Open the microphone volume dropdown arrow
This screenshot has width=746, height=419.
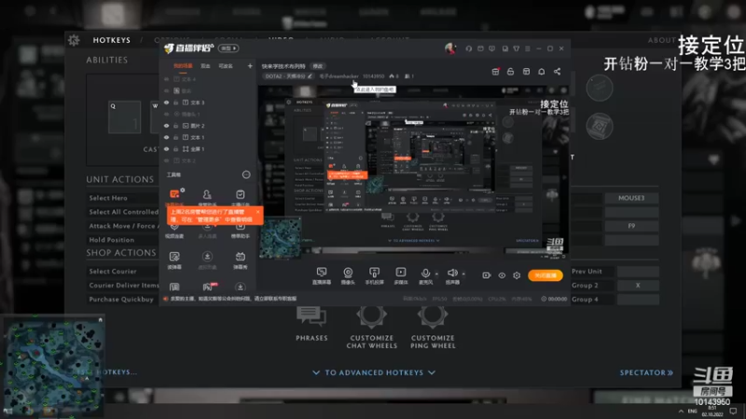(x=436, y=274)
